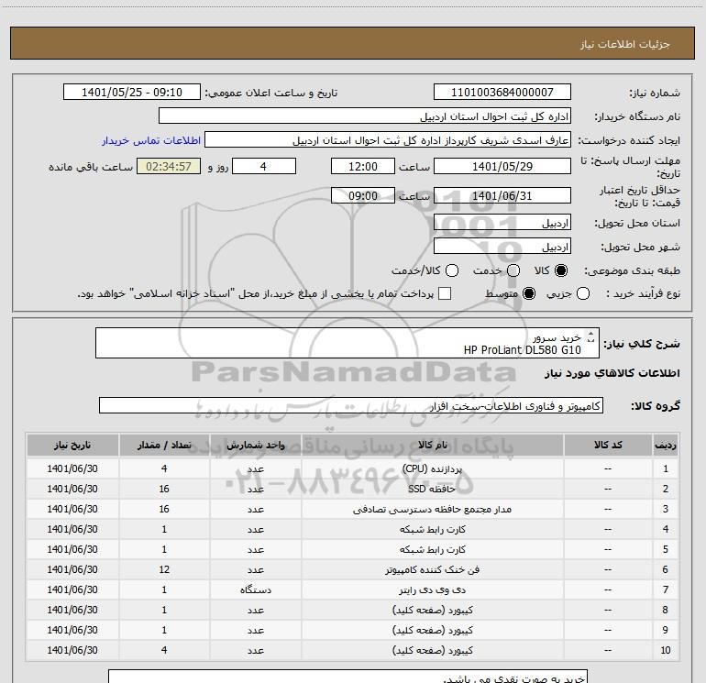
Task: Click unit دستگاه in the DVD writer row
Action: pos(255,589)
